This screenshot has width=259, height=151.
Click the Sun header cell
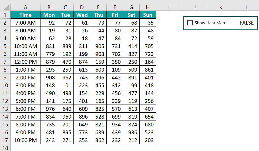[x=148, y=15]
